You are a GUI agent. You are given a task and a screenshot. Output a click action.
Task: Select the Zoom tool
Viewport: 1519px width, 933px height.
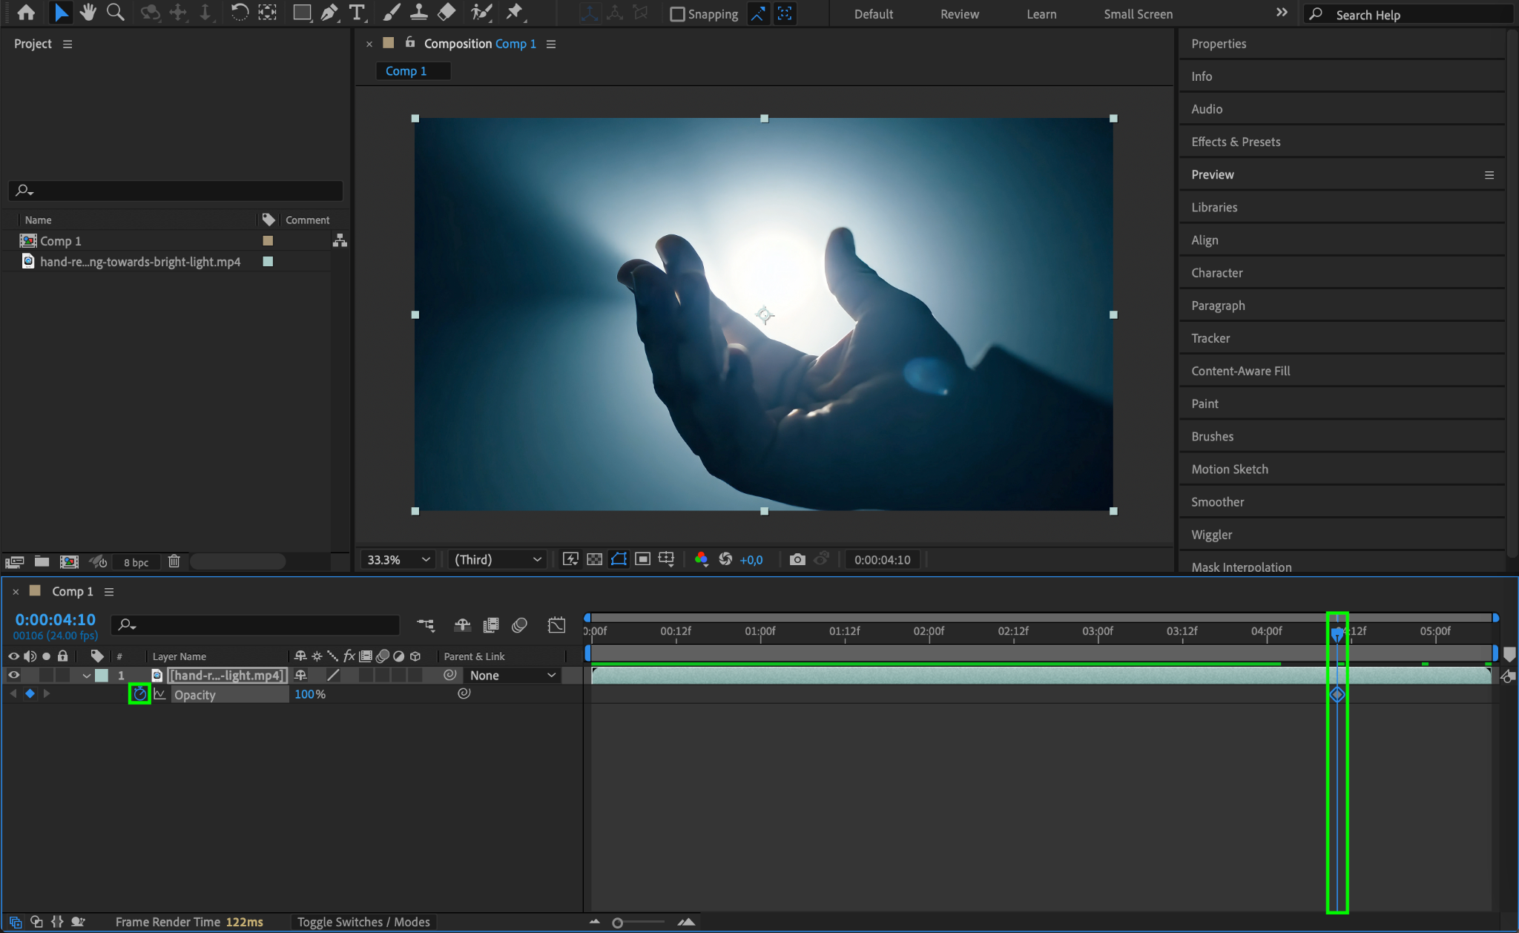(115, 13)
